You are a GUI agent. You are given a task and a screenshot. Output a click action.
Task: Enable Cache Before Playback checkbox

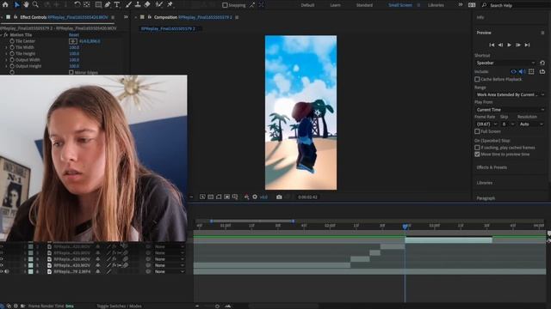click(x=477, y=79)
